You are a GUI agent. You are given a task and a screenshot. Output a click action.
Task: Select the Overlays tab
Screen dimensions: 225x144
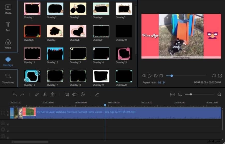coord(8,61)
